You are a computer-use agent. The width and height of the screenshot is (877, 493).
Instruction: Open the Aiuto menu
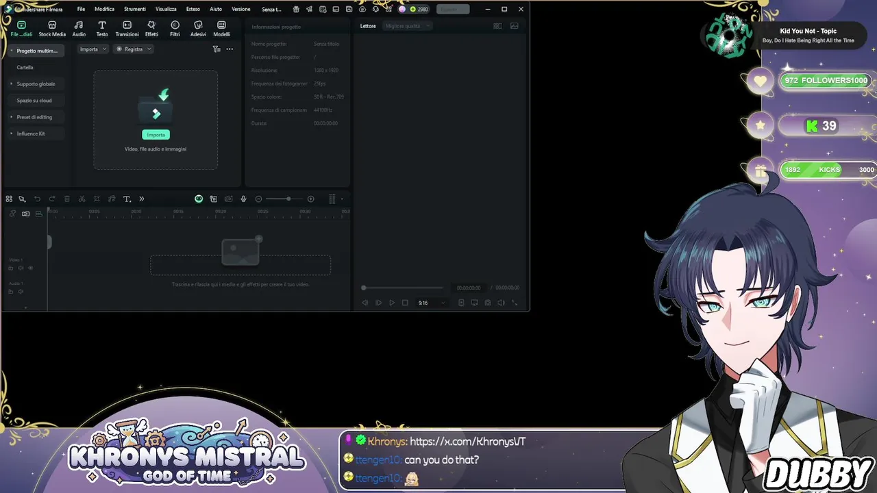216,9
